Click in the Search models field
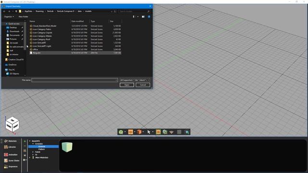The width and height of the screenshot is (308, 173). (134, 12)
